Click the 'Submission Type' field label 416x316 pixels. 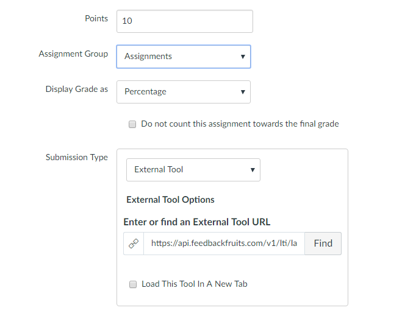click(x=77, y=157)
